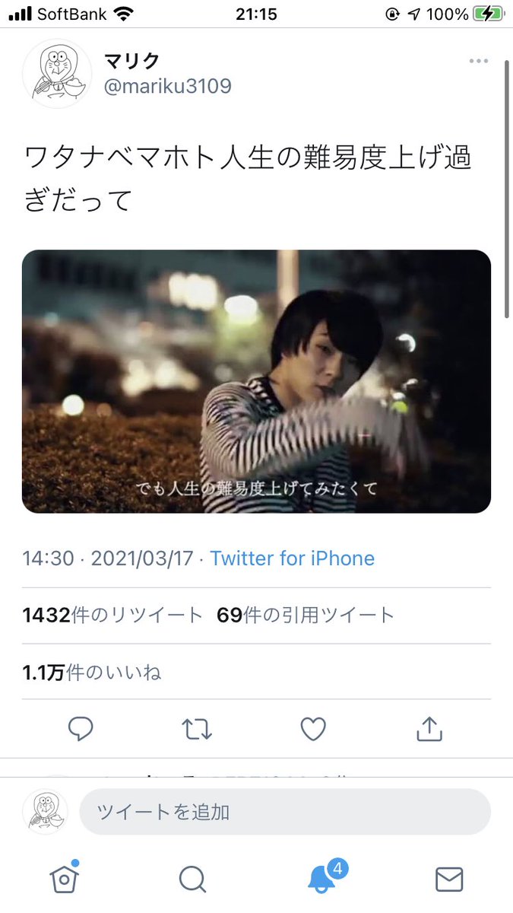Tap the Twitter for iPhone link

coord(293,558)
